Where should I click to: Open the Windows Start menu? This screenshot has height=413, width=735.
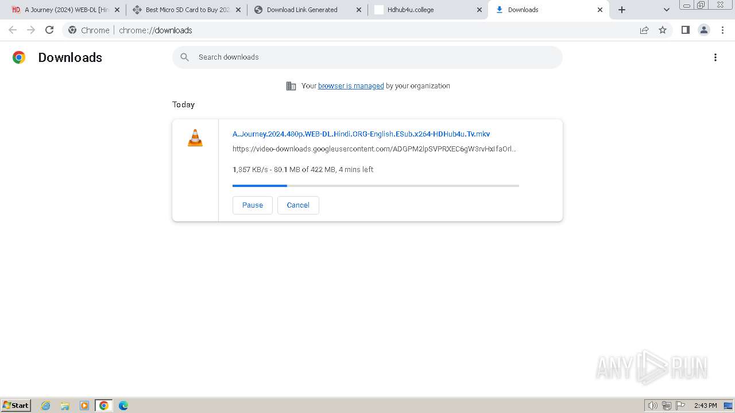(x=16, y=406)
